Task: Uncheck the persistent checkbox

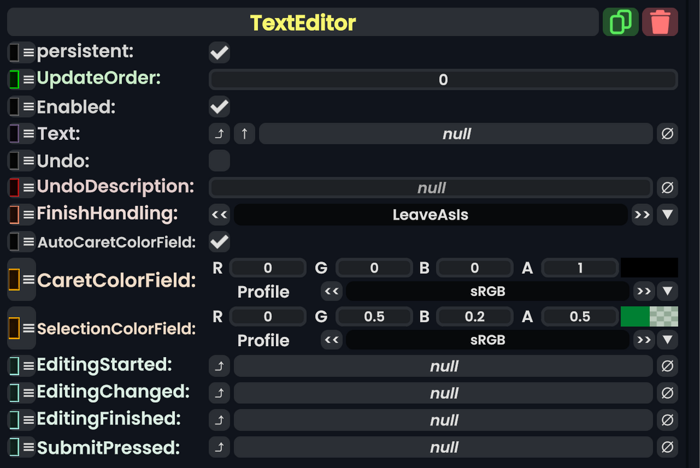Action: coord(219,52)
